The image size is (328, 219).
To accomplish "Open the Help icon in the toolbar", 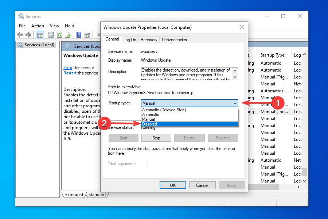I will (78, 35).
